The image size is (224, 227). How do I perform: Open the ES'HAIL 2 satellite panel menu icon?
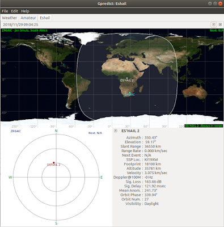116,131
